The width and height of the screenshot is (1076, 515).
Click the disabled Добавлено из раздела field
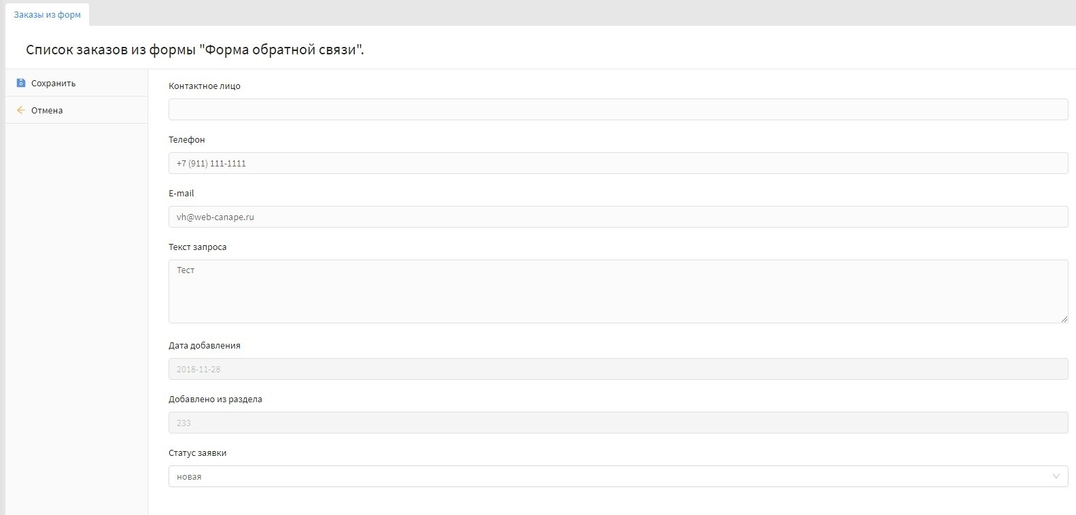[618, 423]
